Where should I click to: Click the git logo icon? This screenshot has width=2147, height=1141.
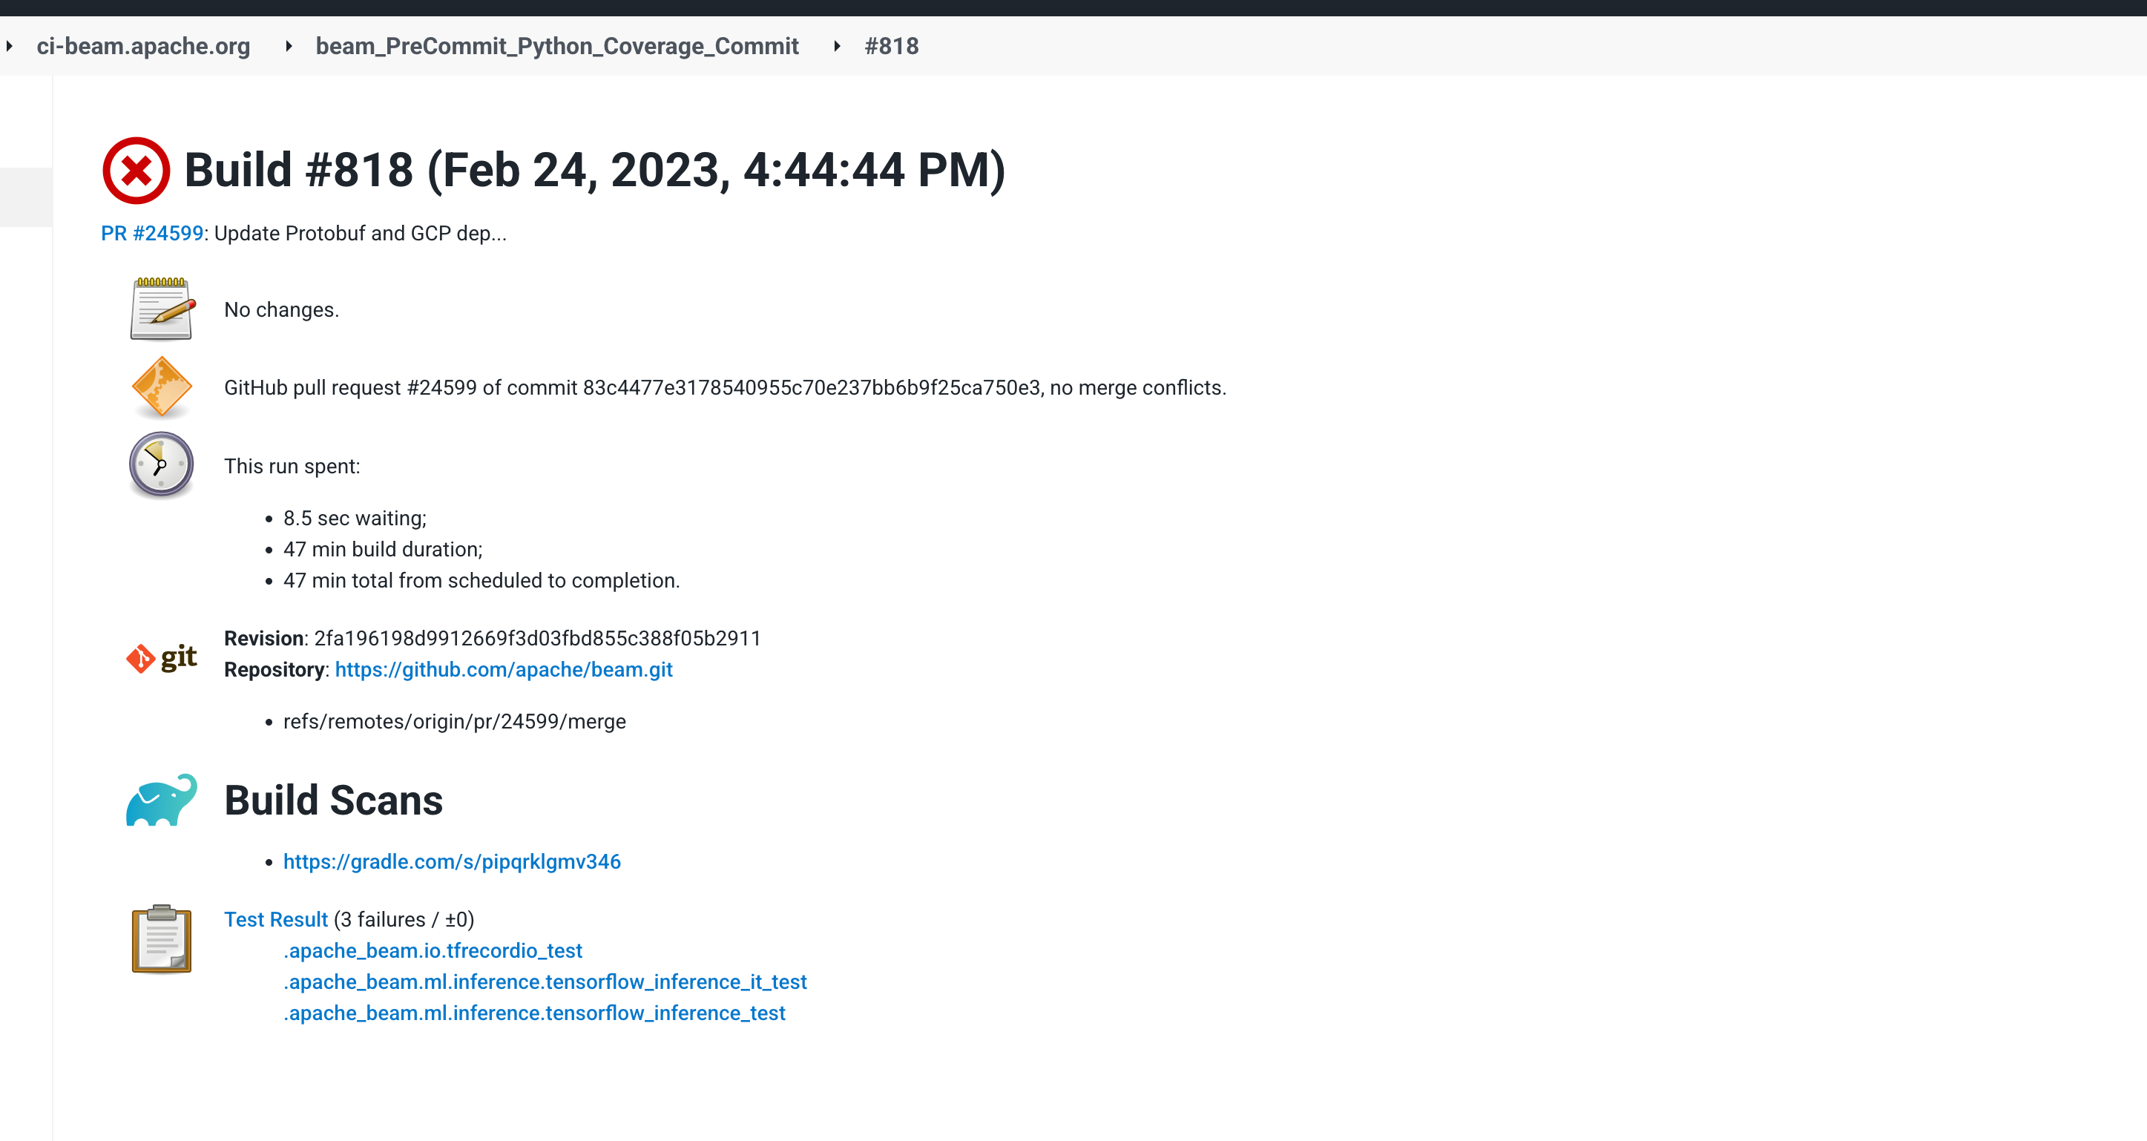tap(162, 657)
